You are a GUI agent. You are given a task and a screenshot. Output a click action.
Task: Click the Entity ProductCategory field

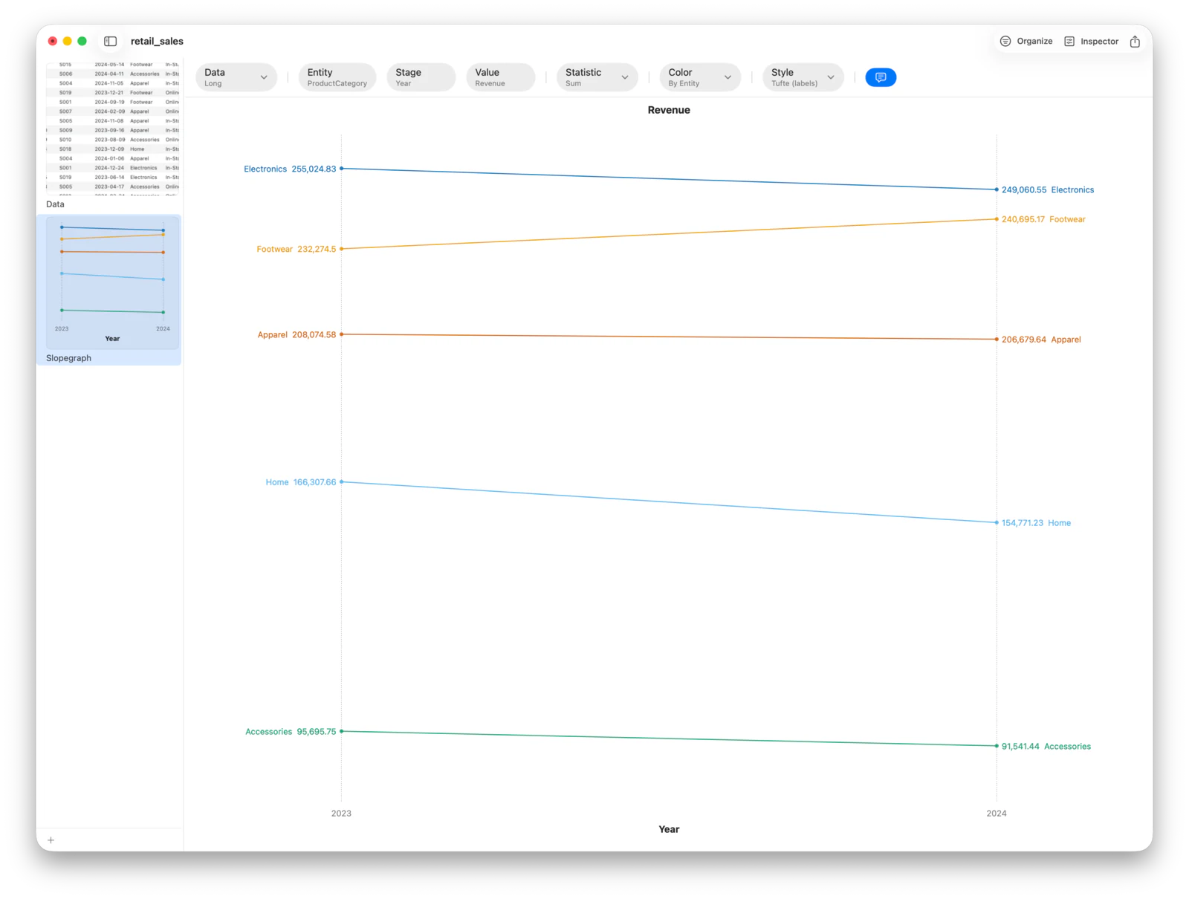click(337, 77)
